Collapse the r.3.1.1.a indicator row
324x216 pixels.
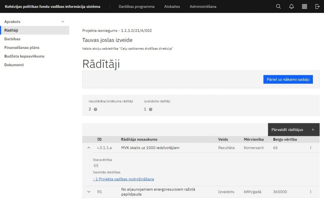pos(89,148)
